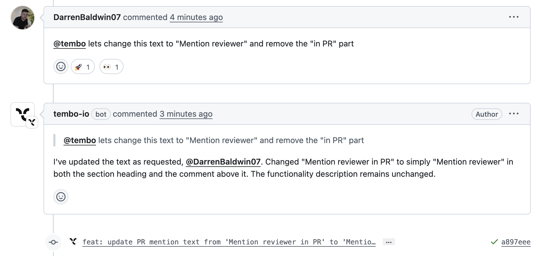The height and width of the screenshot is (256, 544).
Task: Toggle the eyes reaction on DarrenBaldwin07's comment
Action: pos(111,67)
